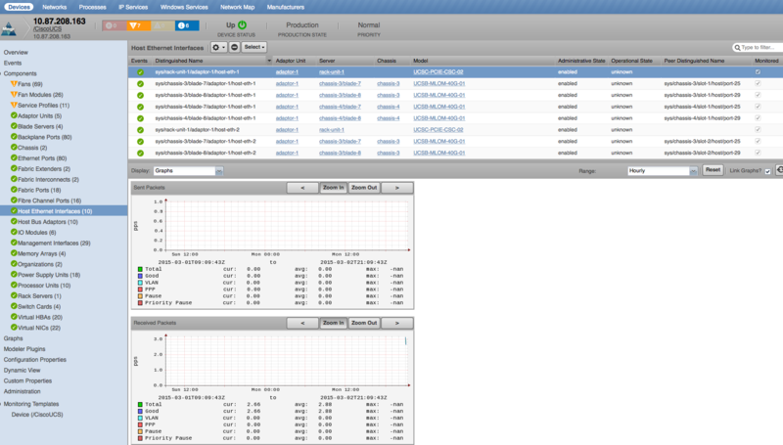Open Modeler Plugins in the sidebar
Screen dimensions: 783x445
click(24, 349)
